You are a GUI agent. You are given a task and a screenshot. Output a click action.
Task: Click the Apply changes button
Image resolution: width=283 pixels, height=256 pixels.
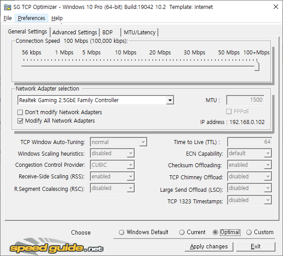(209, 247)
